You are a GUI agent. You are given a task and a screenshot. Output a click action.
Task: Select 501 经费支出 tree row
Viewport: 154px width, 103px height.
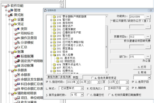(x=65, y=71)
